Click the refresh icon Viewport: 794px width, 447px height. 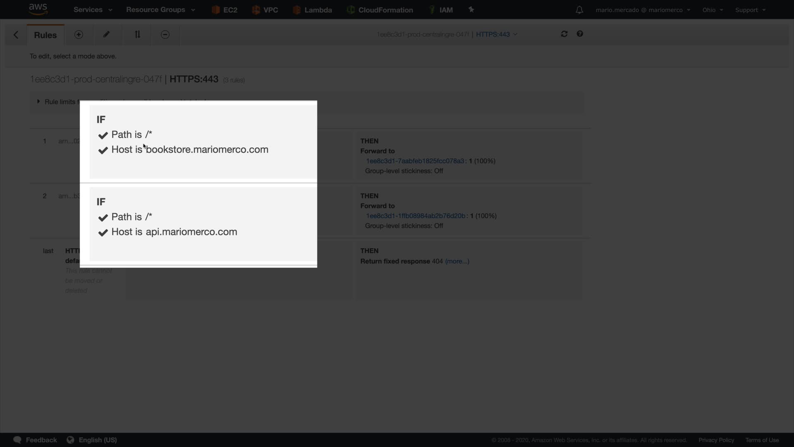point(564,34)
